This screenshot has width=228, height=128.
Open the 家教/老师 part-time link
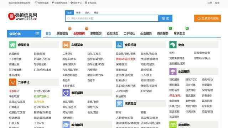click(93, 102)
